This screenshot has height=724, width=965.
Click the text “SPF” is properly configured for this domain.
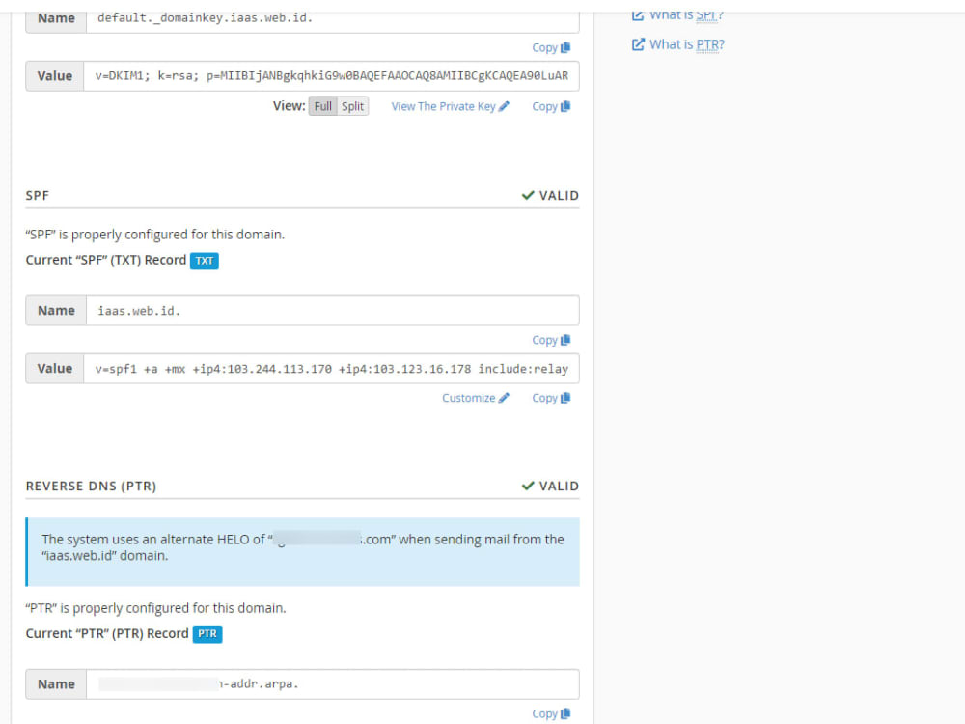tap(155, 235)
